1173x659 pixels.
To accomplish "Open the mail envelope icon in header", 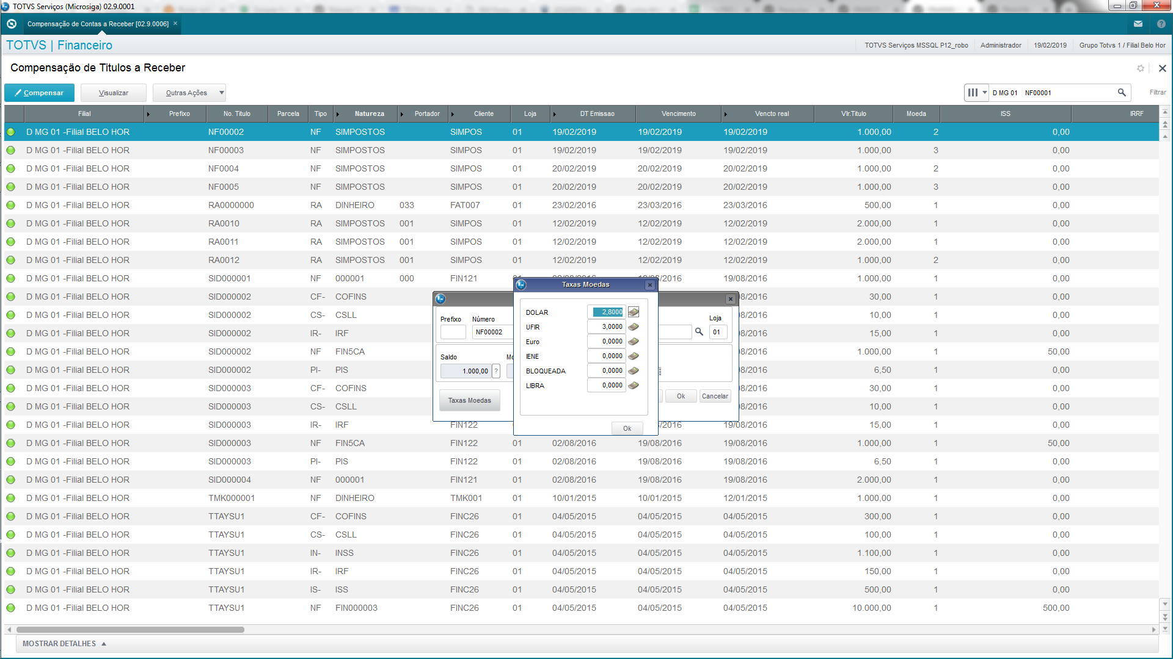I will 1138,24.
